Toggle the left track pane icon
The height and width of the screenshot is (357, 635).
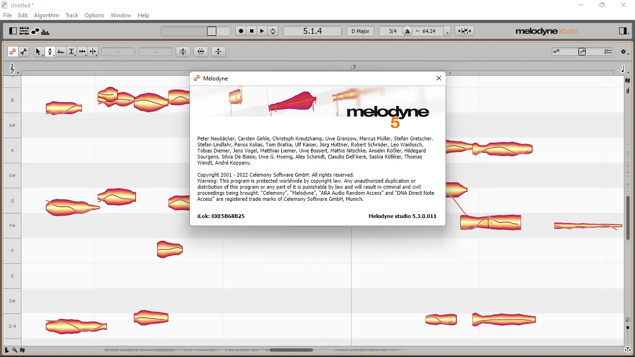pos(13,31)
